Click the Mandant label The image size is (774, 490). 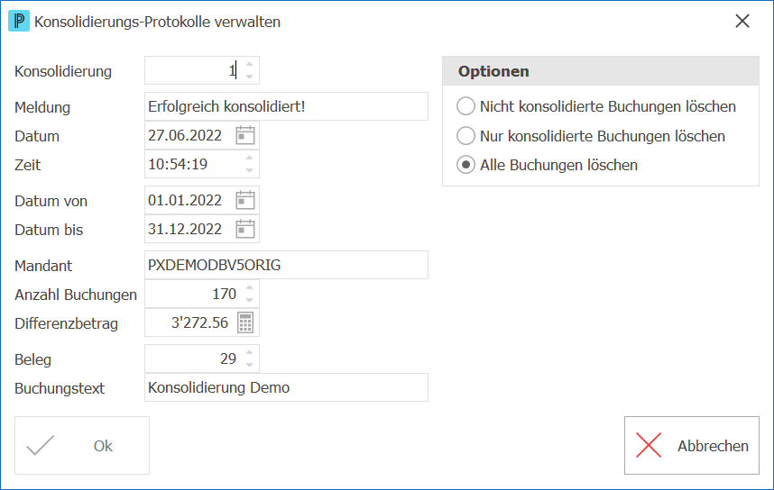point(43,267)
